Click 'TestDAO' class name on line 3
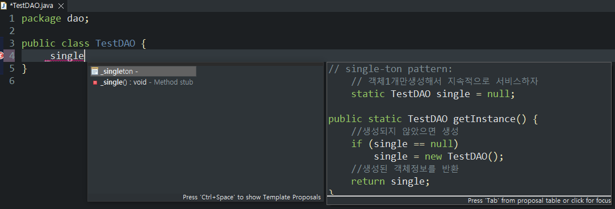615x209 pixels. pyautogui.click(x=115, y=44)
